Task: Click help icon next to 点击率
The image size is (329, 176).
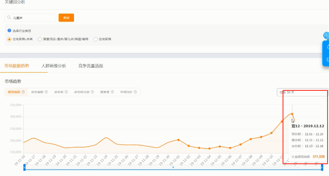Action: [x=66, y=92]
